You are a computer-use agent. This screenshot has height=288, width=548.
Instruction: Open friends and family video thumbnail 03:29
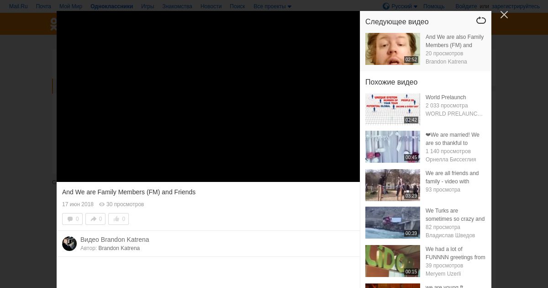point(393,185)
